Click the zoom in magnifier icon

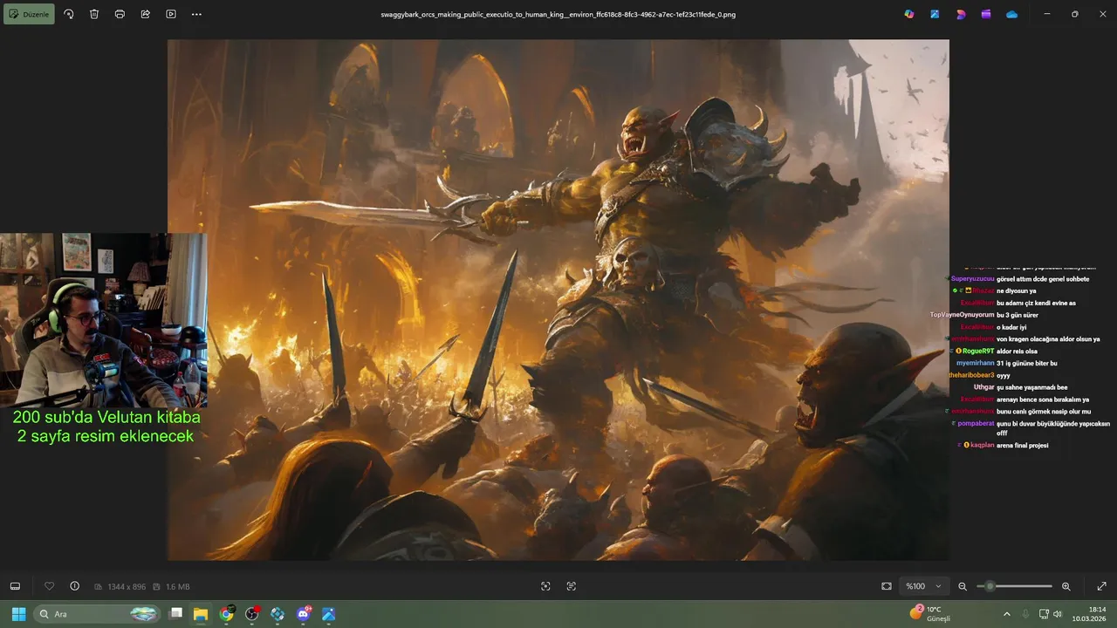[1066, 586]
